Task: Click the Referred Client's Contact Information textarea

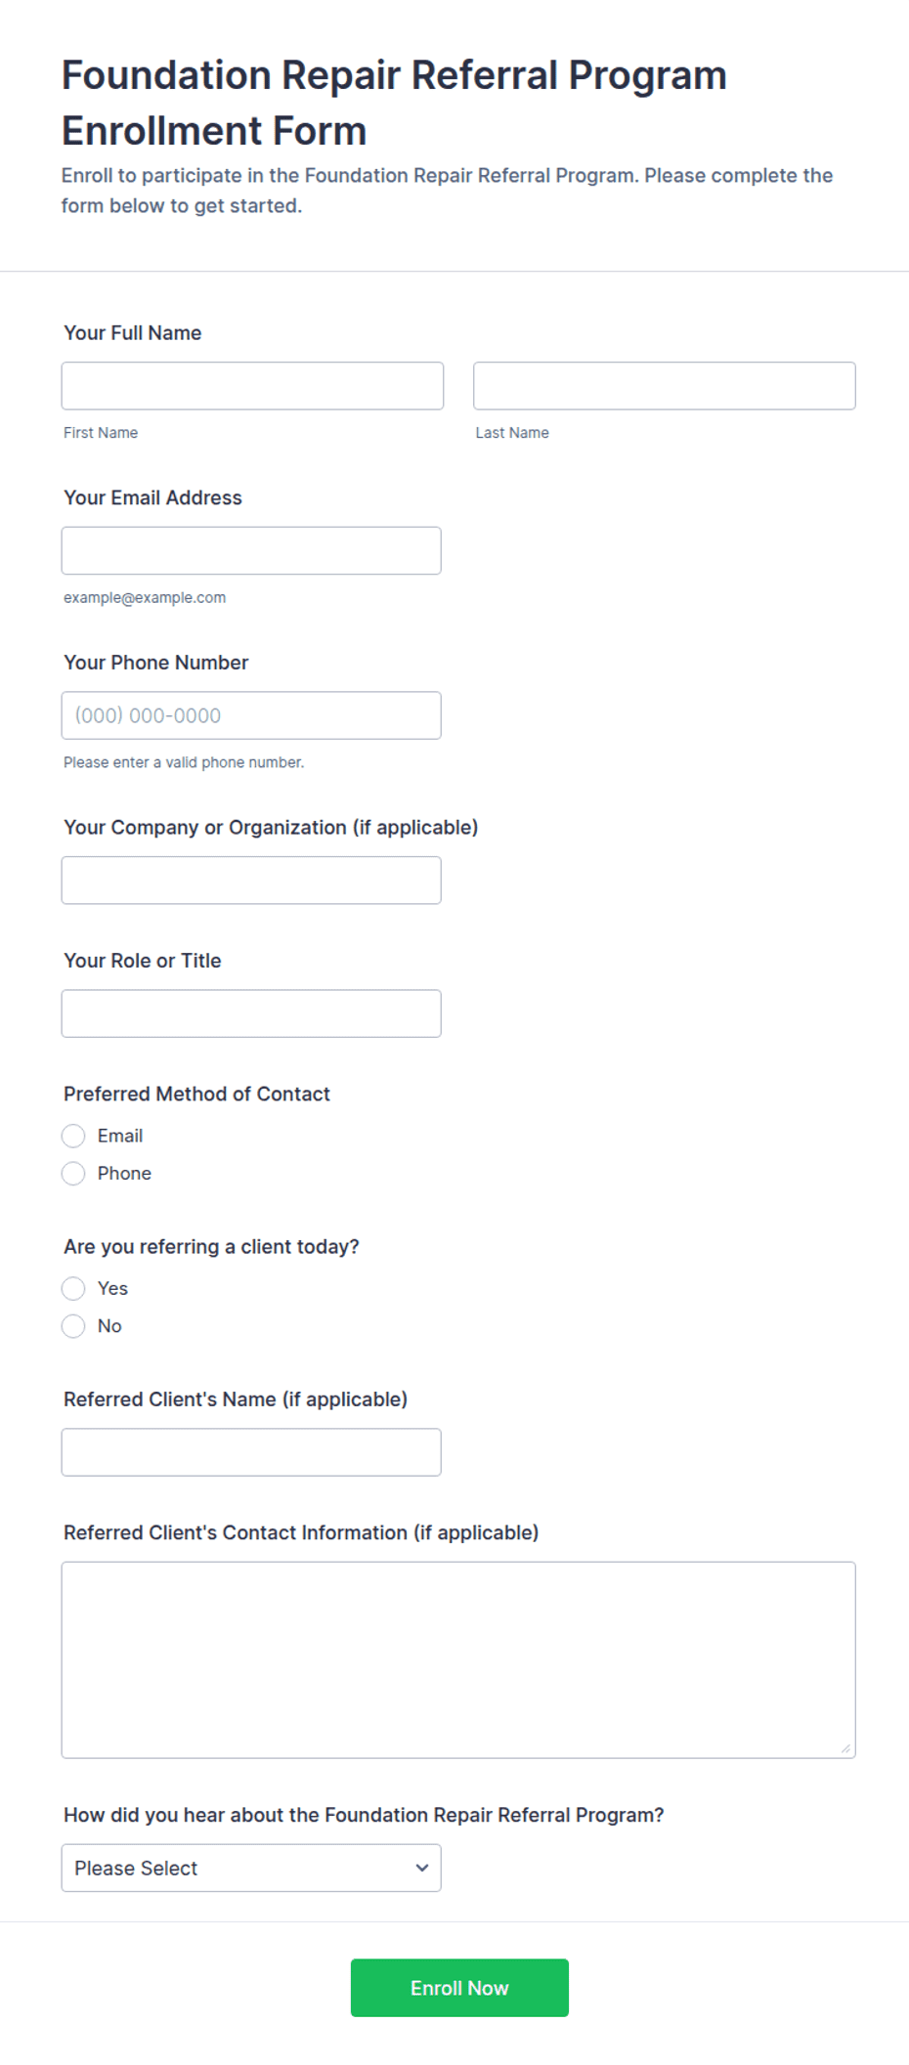Action: [458, 1659]
